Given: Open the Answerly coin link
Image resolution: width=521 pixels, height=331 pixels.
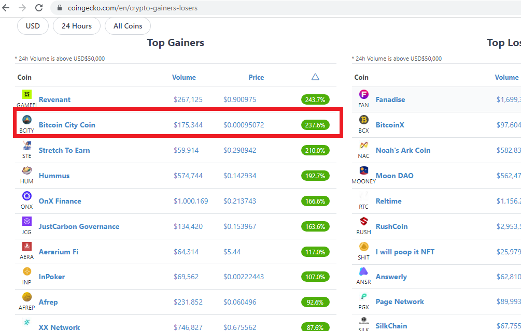Looking at the screenshot, I should 391,277.
